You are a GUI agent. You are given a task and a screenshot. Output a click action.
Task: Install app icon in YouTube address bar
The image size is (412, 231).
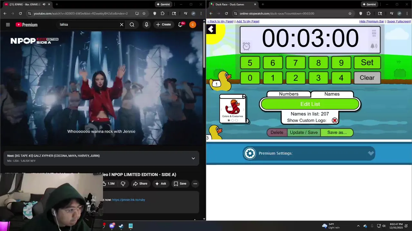click(x=137, y=13)
